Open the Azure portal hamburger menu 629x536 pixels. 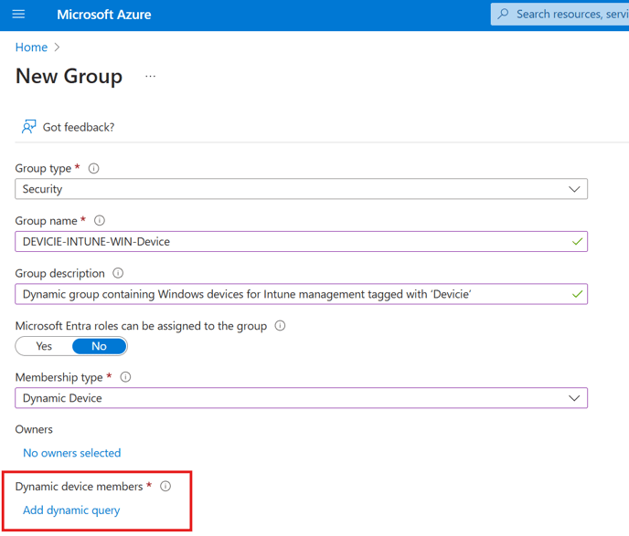(18, 15)
